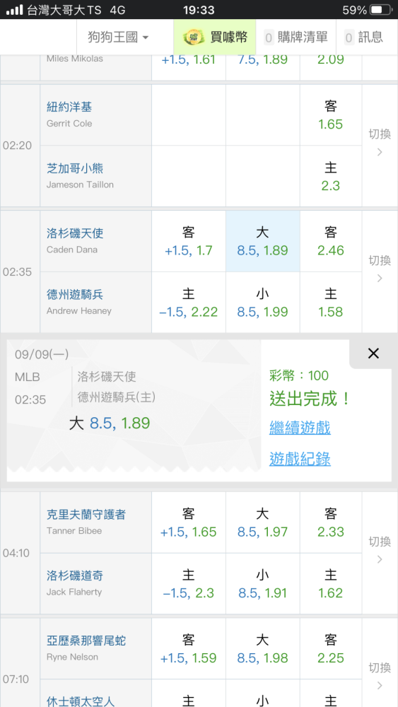
Task: Toggle the selected 大 8.5, 1.89 Angels bet
Action: [263, 241]
